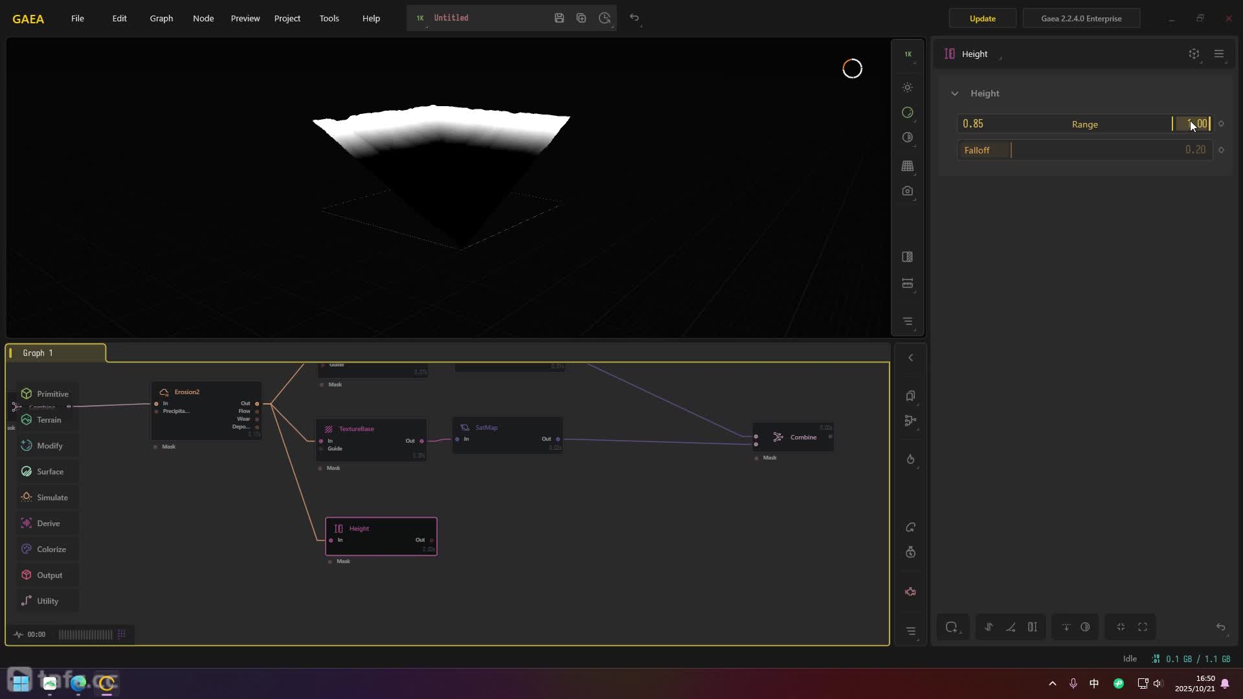
Task: Open the Graph menu
Action: [x=161, y=18]
